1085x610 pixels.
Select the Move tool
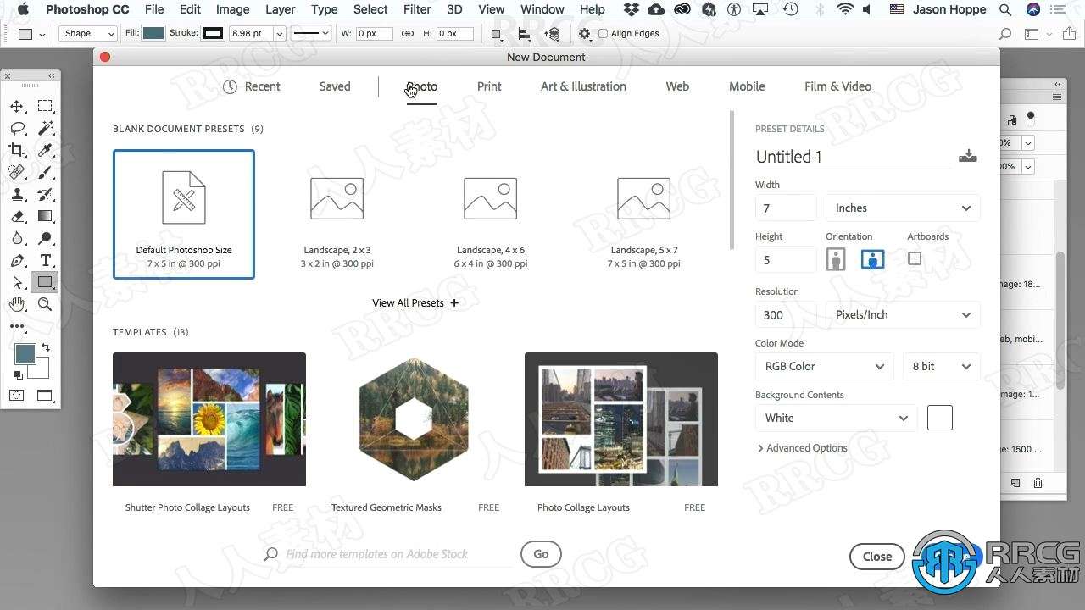pos(16,106)
